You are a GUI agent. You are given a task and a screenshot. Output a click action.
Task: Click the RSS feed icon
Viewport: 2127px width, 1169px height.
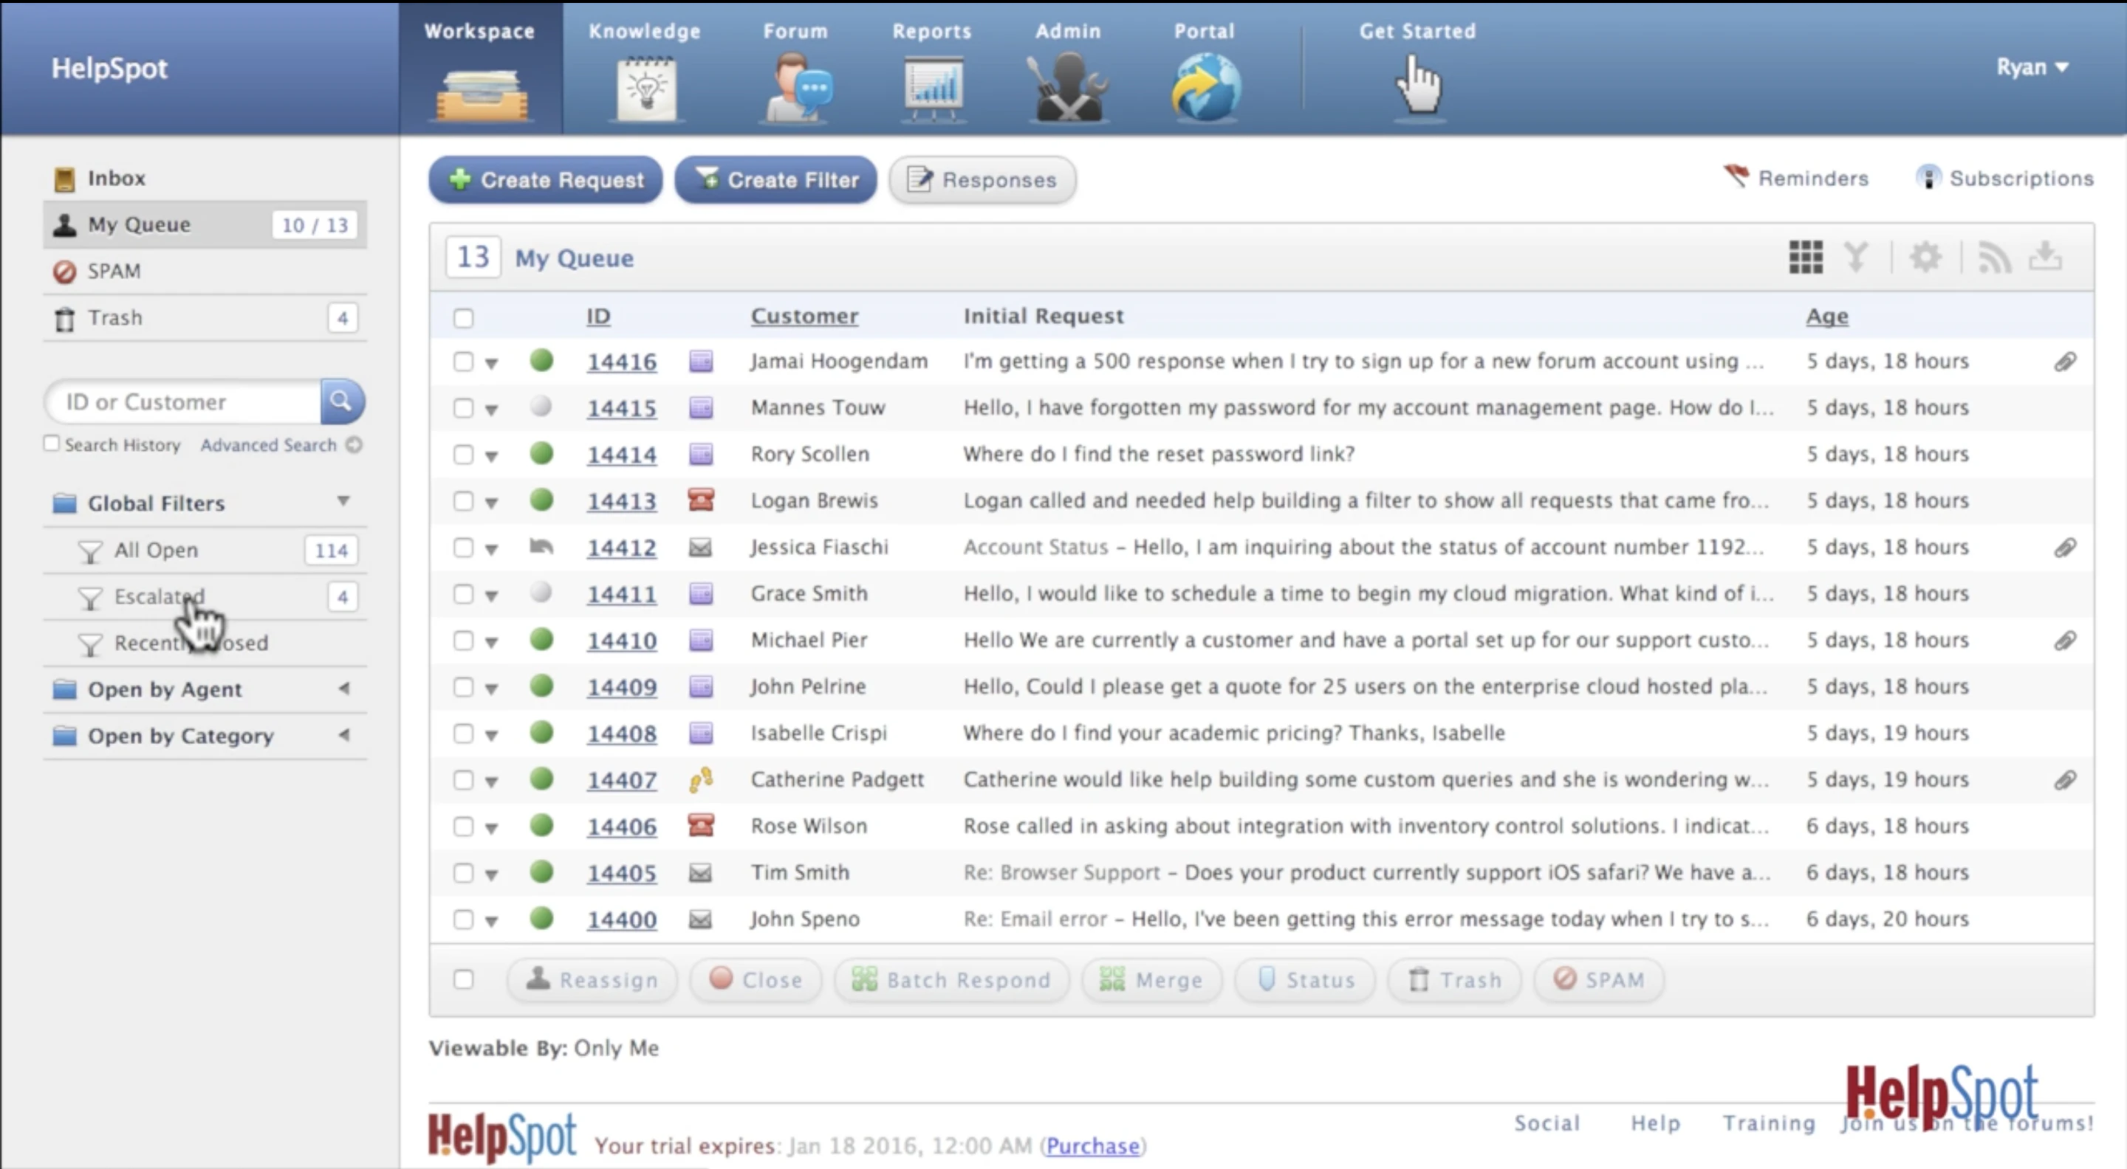(1994, 258)
